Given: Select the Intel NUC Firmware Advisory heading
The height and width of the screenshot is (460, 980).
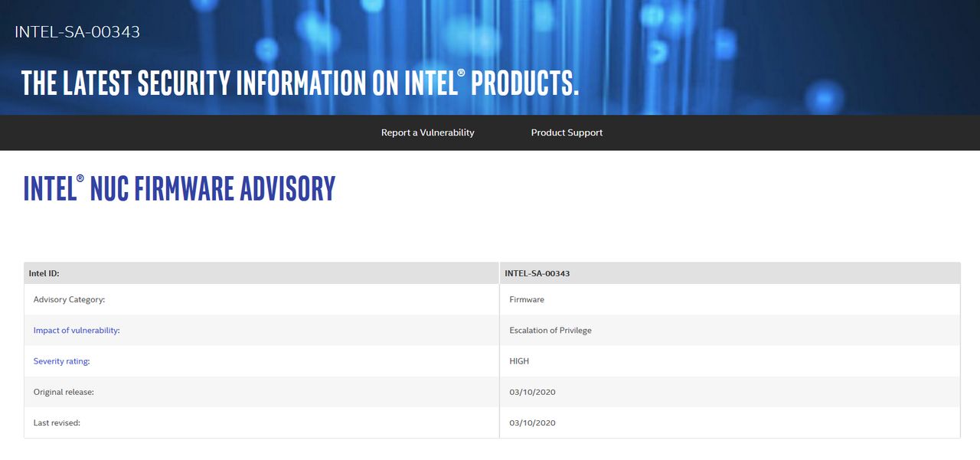Looking at the screenshot, I should click(x=179, y=188).
